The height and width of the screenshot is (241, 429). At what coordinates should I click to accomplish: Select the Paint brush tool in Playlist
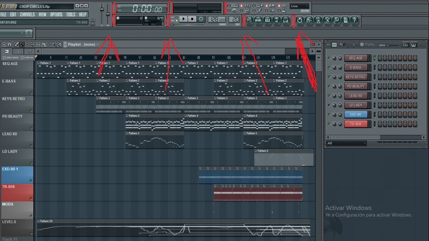tap(22, 45)
